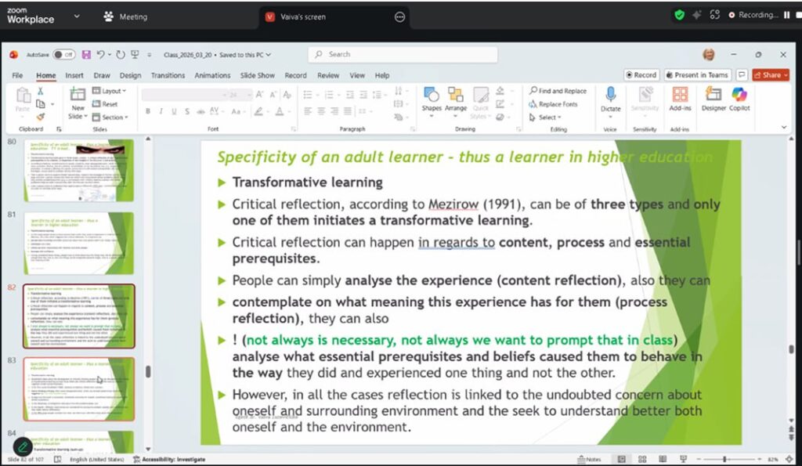The image size is (802, 466).
Task: Click in the Search box
Action: (x=403, y=54)
